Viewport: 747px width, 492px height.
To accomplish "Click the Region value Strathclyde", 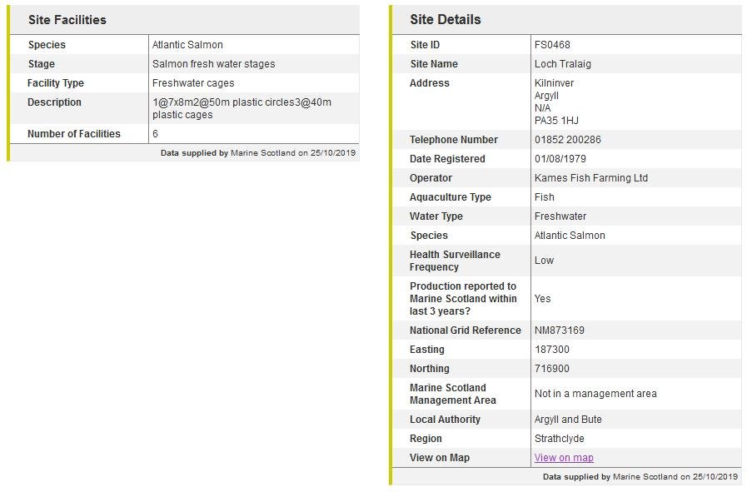I will [x=561, y=438].
